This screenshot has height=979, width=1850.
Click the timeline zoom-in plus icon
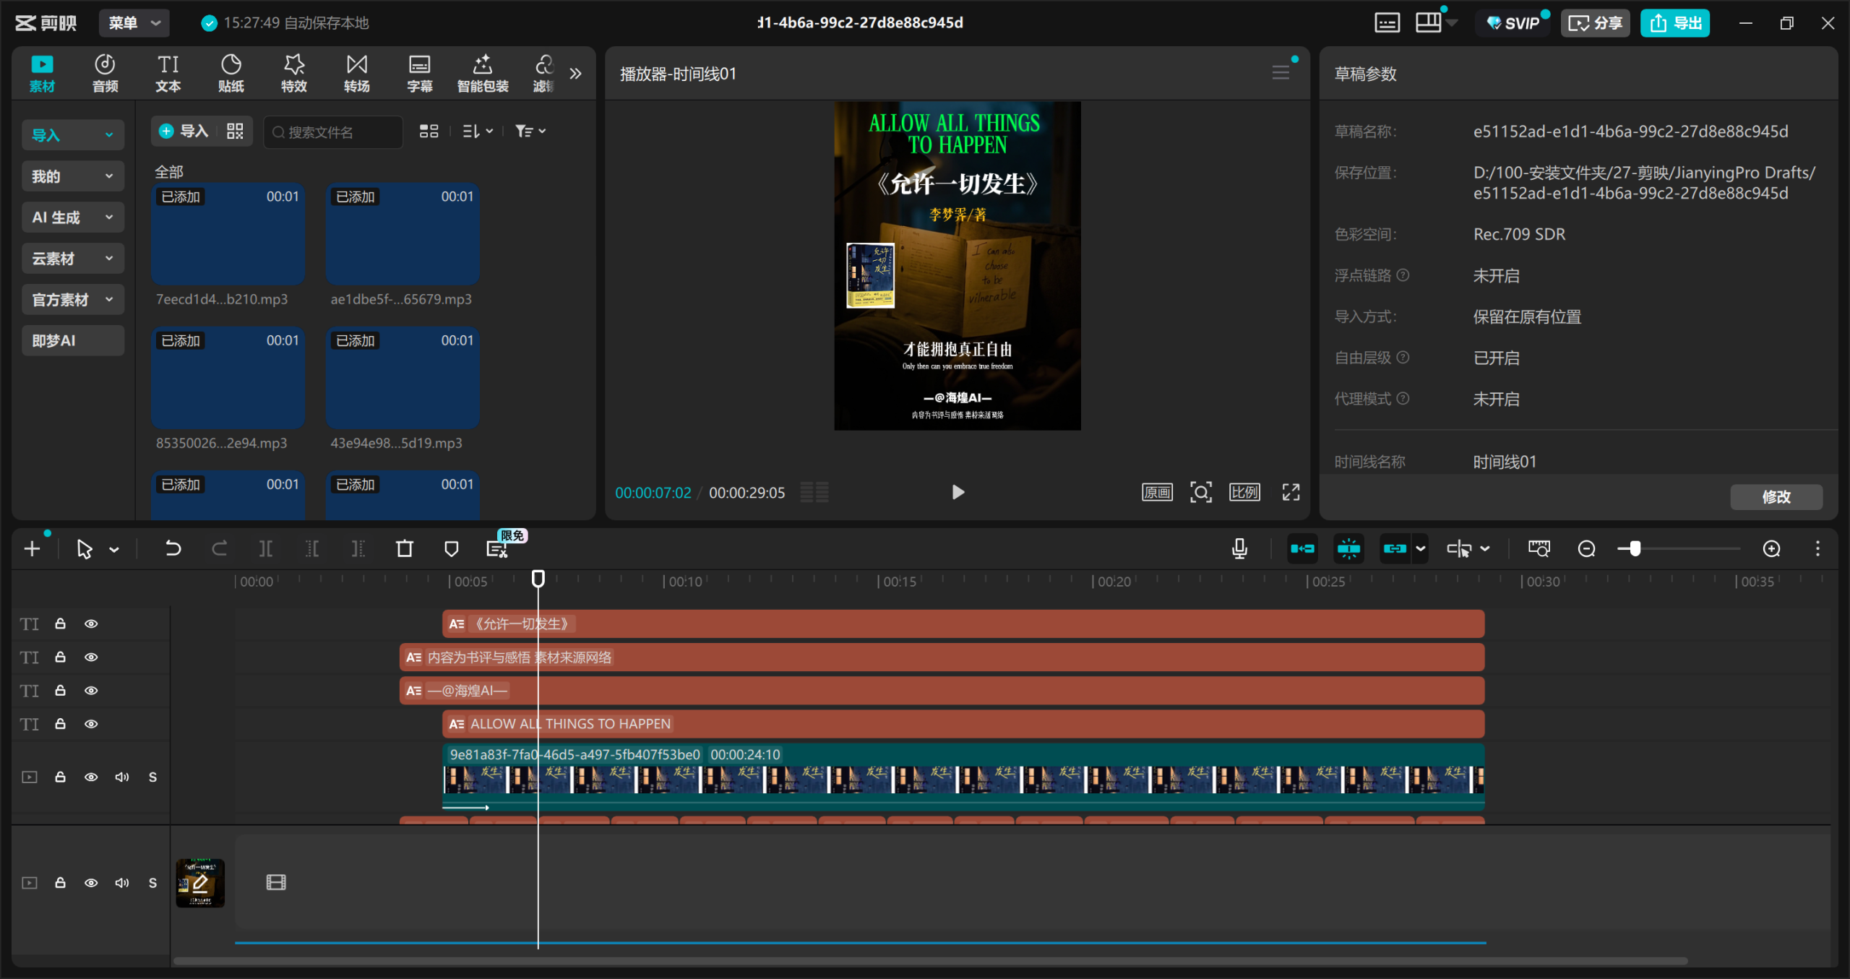[1771, 549]
